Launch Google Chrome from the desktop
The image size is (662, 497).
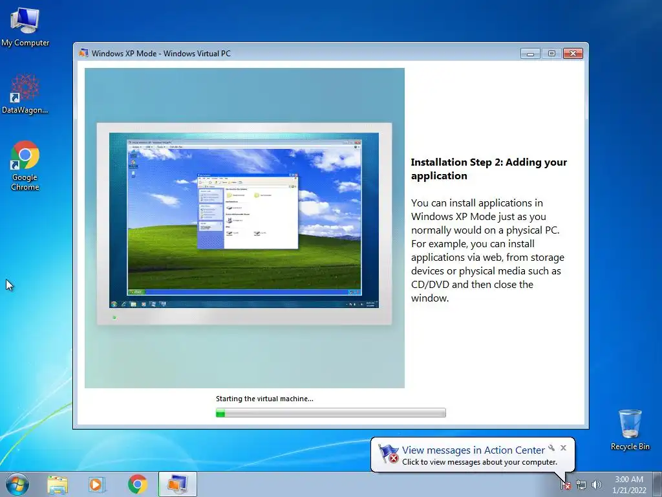pos(25,165)
